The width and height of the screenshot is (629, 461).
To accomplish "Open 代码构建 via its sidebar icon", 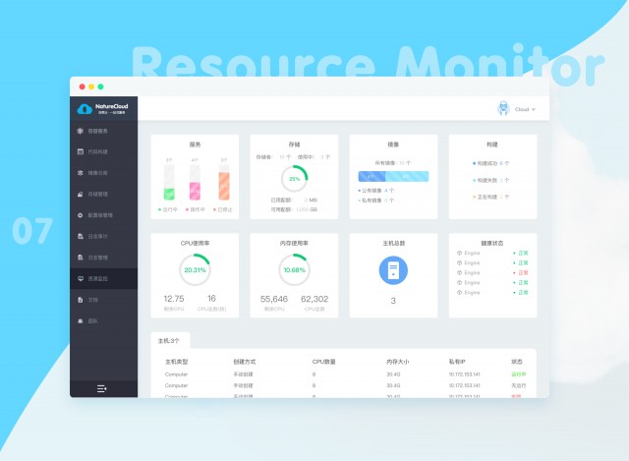I will [x=81, y=151].
